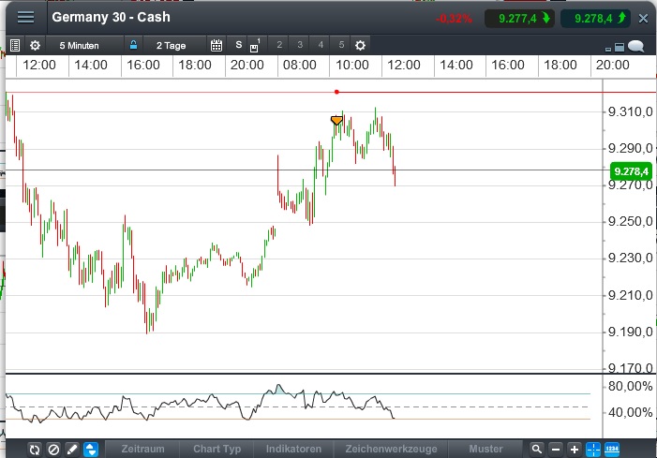Click the -0,32% change value
Image resolution: width=657 pixels, height=458 pixels.
pos(454,19)
